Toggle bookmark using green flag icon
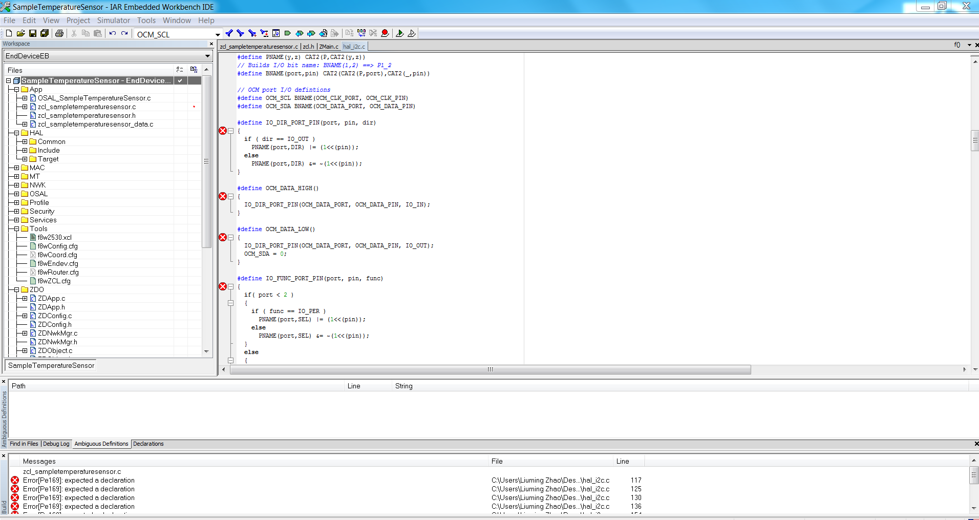The image size is (979, 520). coord(288,33)
